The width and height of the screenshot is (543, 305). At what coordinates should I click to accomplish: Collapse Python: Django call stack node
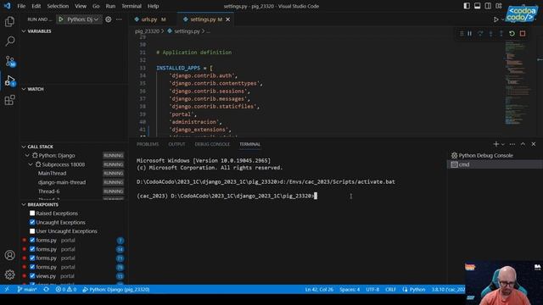point(27,156)
